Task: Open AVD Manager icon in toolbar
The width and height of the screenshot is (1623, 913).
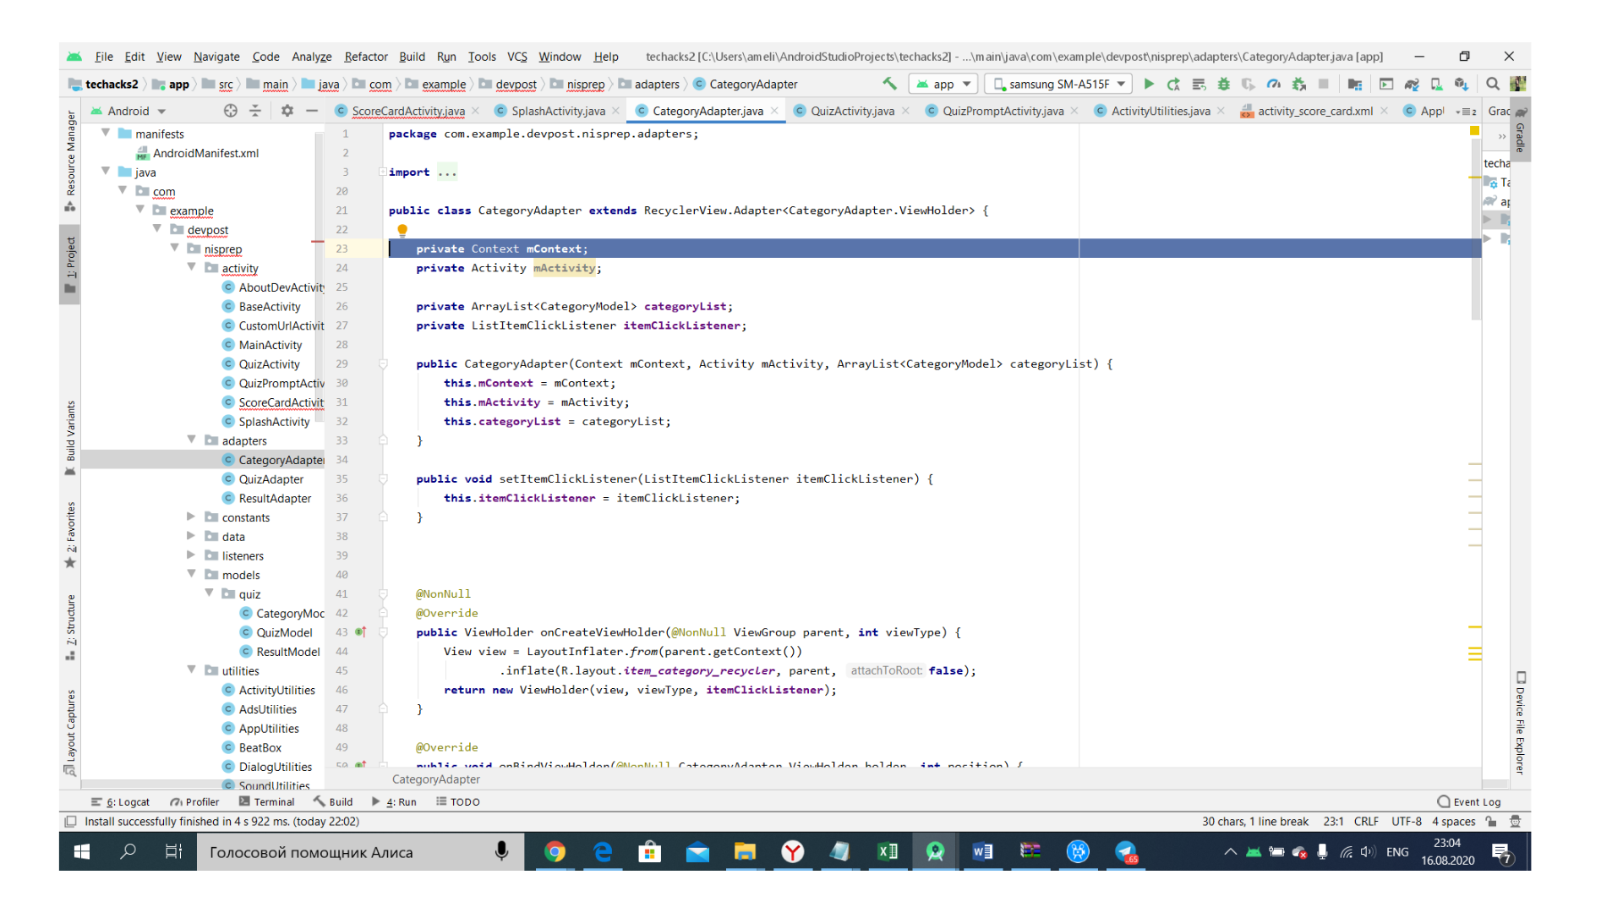Action: (x=1436, y=84)
